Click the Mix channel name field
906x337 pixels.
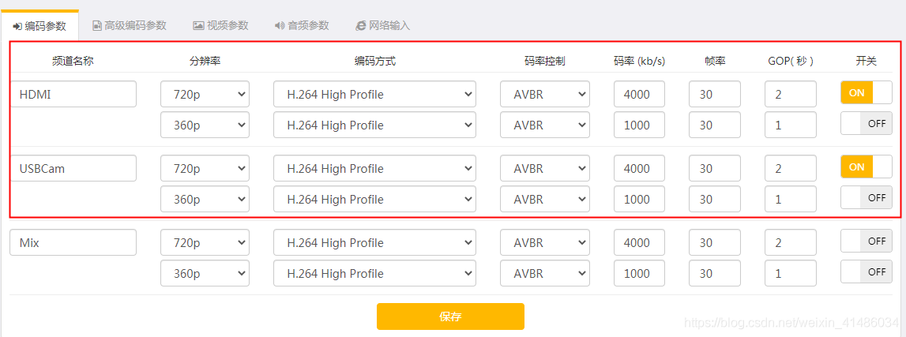pos(73,243)
